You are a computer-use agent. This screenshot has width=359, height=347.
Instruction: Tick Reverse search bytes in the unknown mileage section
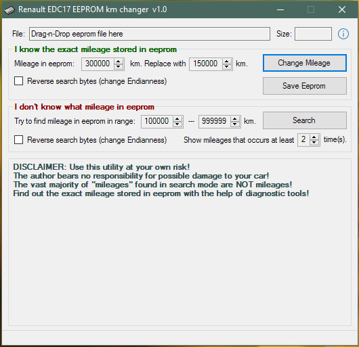click(x=18, y=139)
